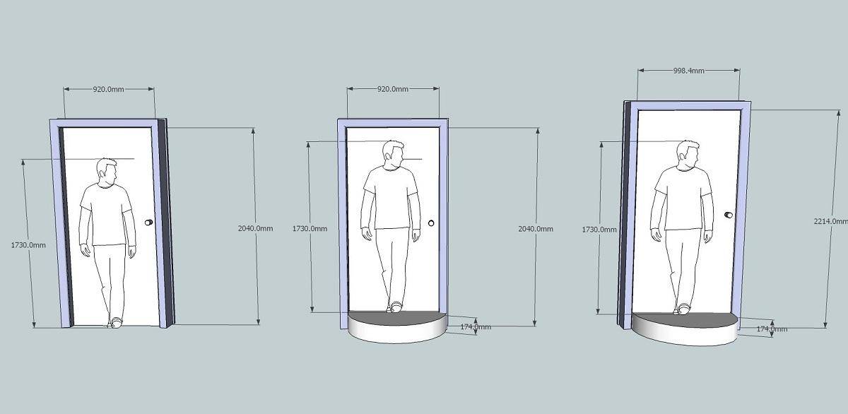Click the 1730.0mm label beside right door
The width and height of the screenshot is (848, 414).
[x=599, y=230]
